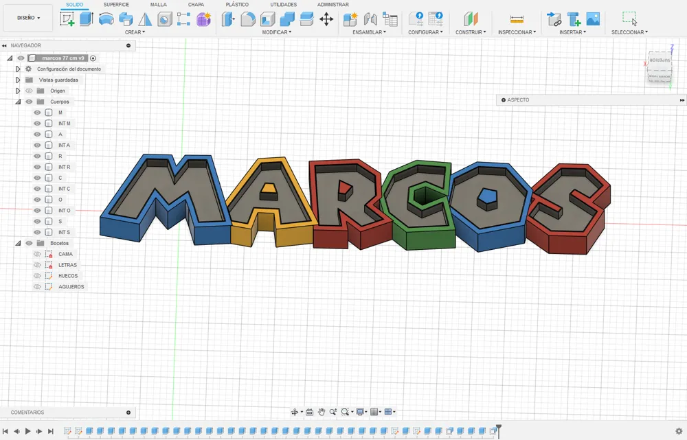Click the selection window tool icon
This screenshot has width=687, height=440.
(x=629, y=19)
